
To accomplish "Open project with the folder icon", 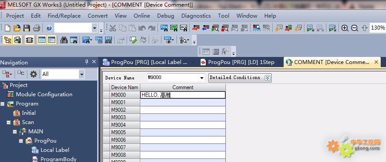I will 17,28.
